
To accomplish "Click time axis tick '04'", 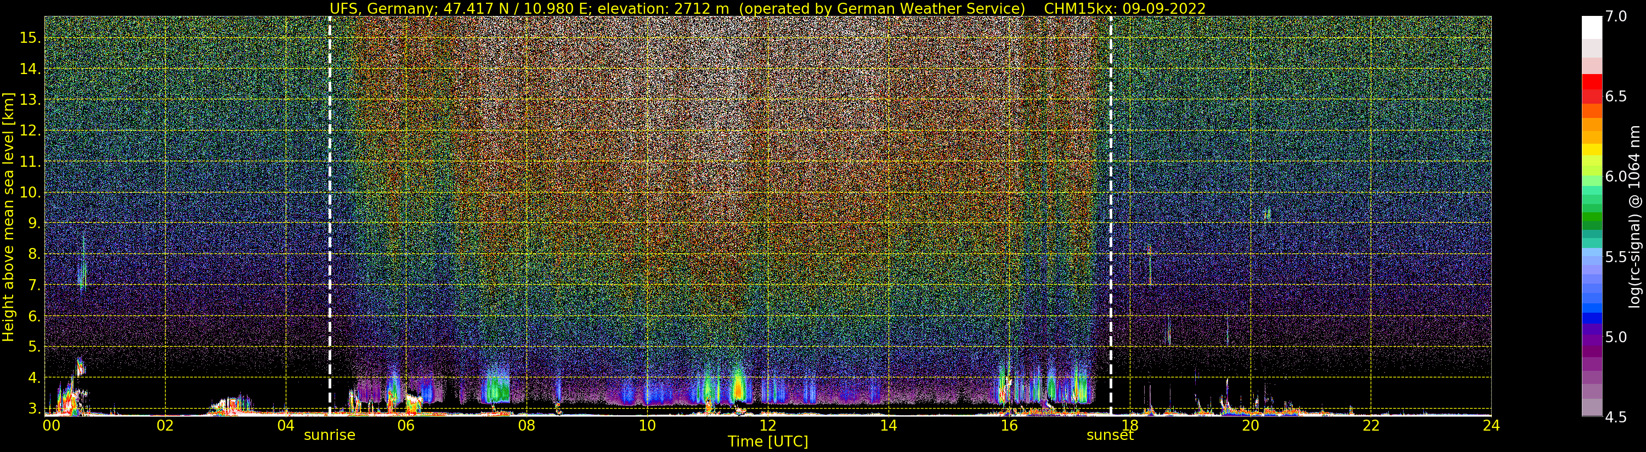I will click(286, 425).
